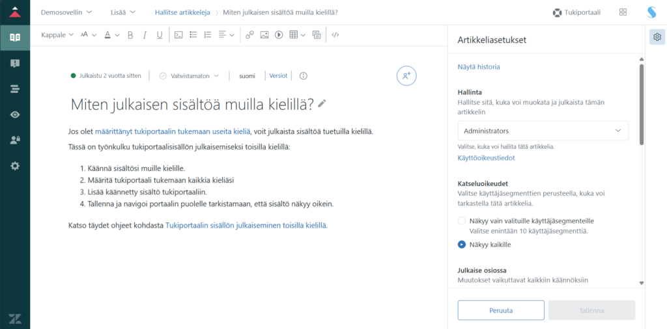Open the Manage articles book icon in sidebar
This screenshot has height=329, width=667.
coord(15,37)
